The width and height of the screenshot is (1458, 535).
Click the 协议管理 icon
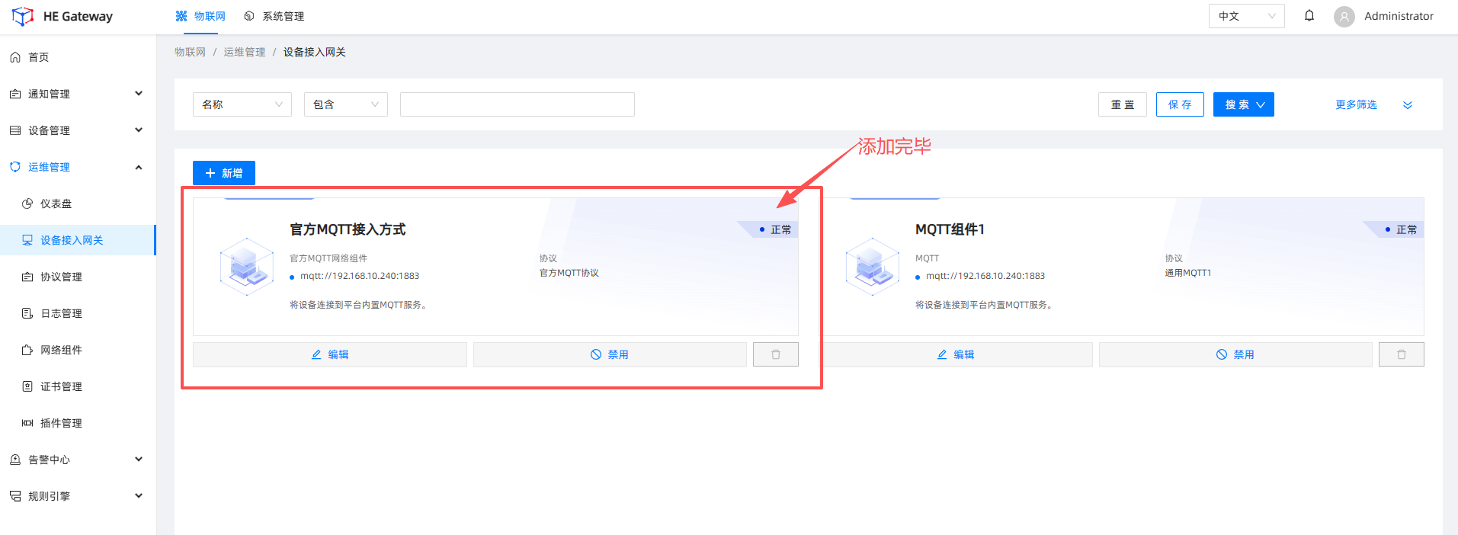(27, 277)
